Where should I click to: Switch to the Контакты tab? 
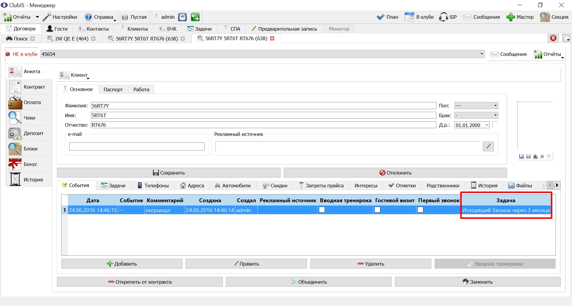(x=94, y=29)
